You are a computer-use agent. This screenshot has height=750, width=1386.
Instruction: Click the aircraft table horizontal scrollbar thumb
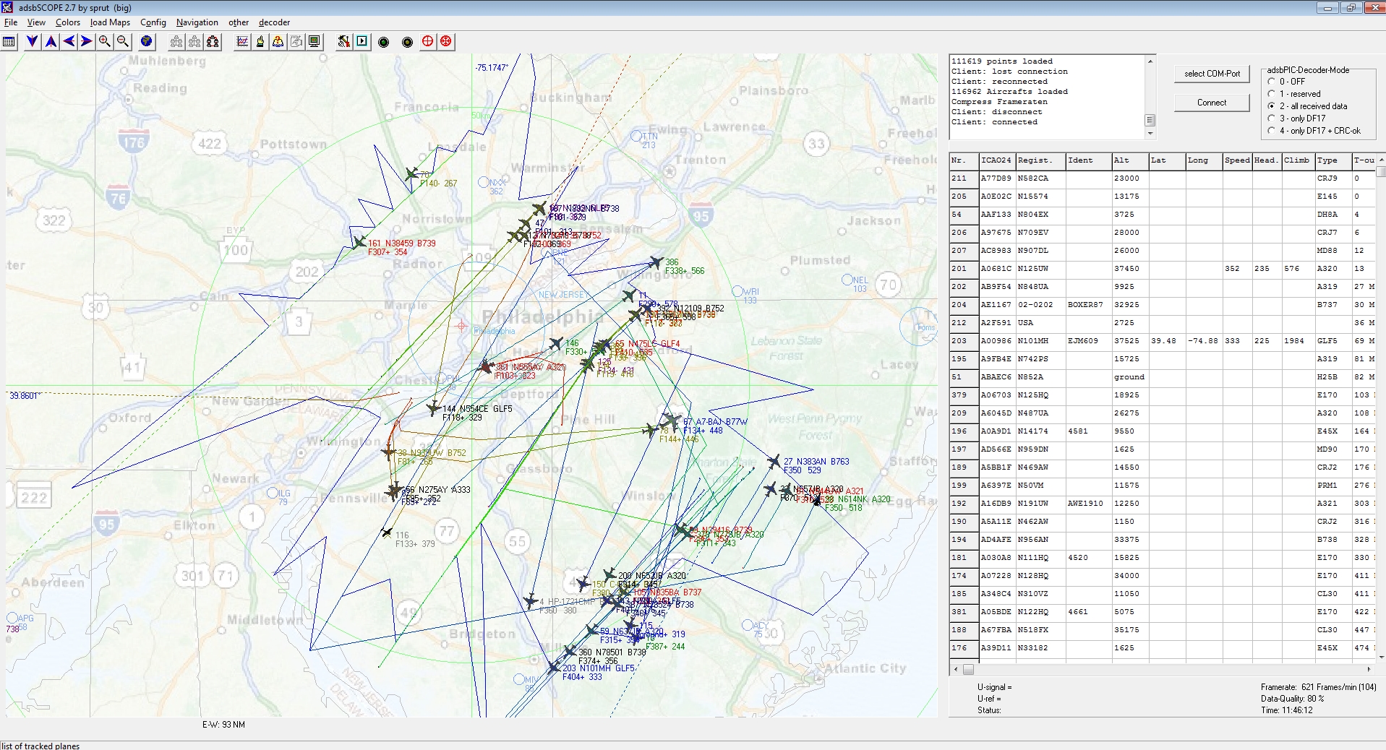968,670
